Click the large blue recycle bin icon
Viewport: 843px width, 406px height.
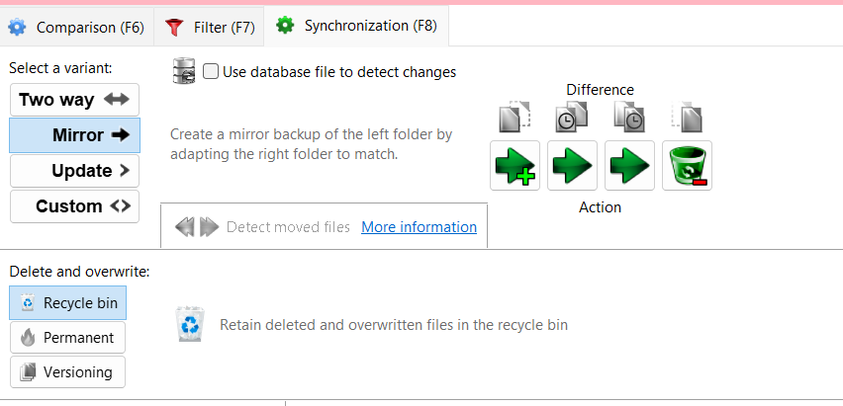(x=189, y=324)
